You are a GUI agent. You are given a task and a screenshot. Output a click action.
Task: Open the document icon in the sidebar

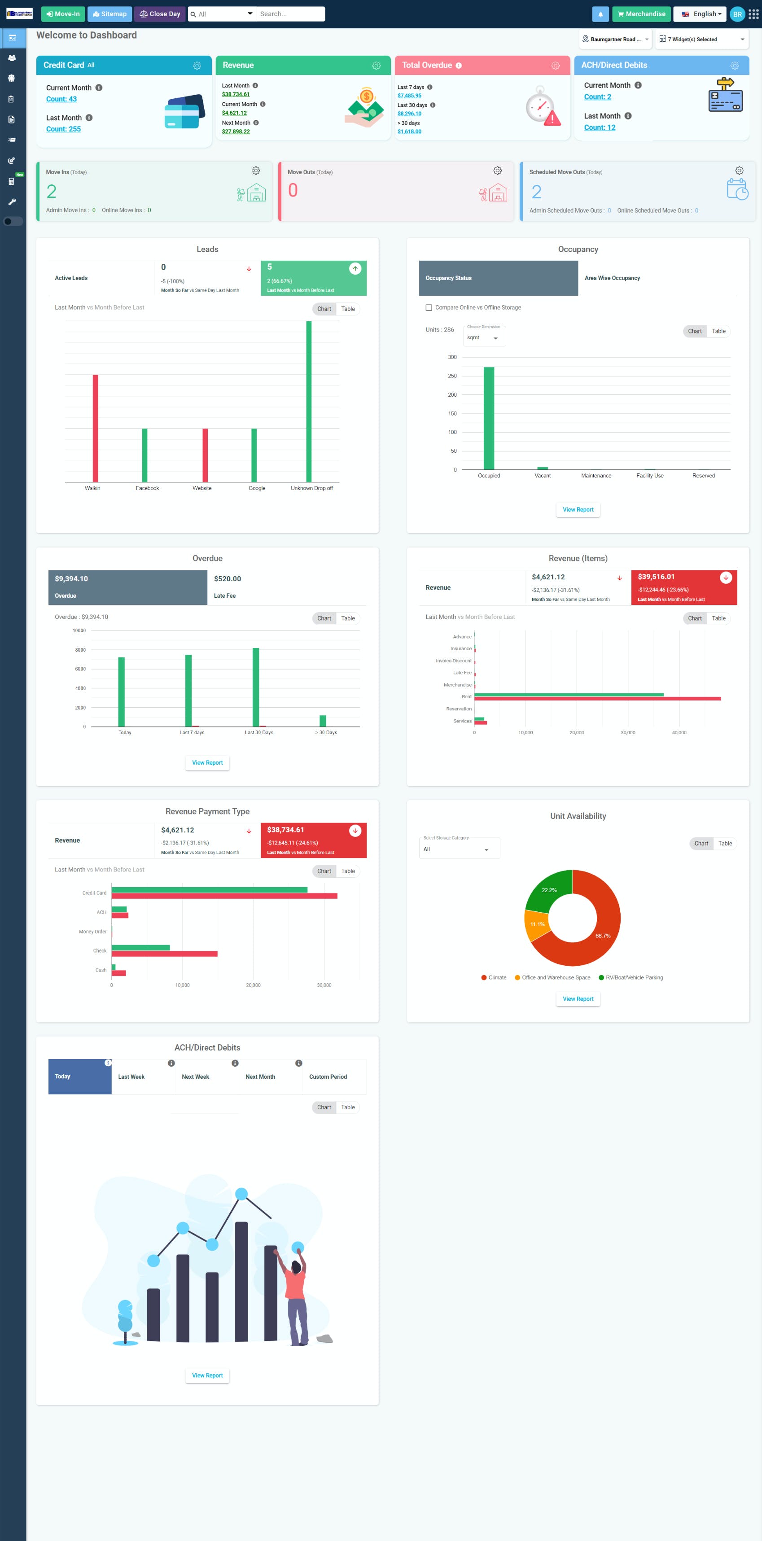[x=11, y=120]
